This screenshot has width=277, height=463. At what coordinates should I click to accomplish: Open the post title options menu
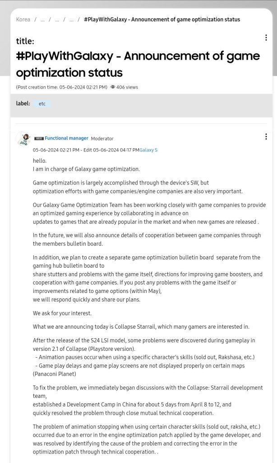point(266,38)
